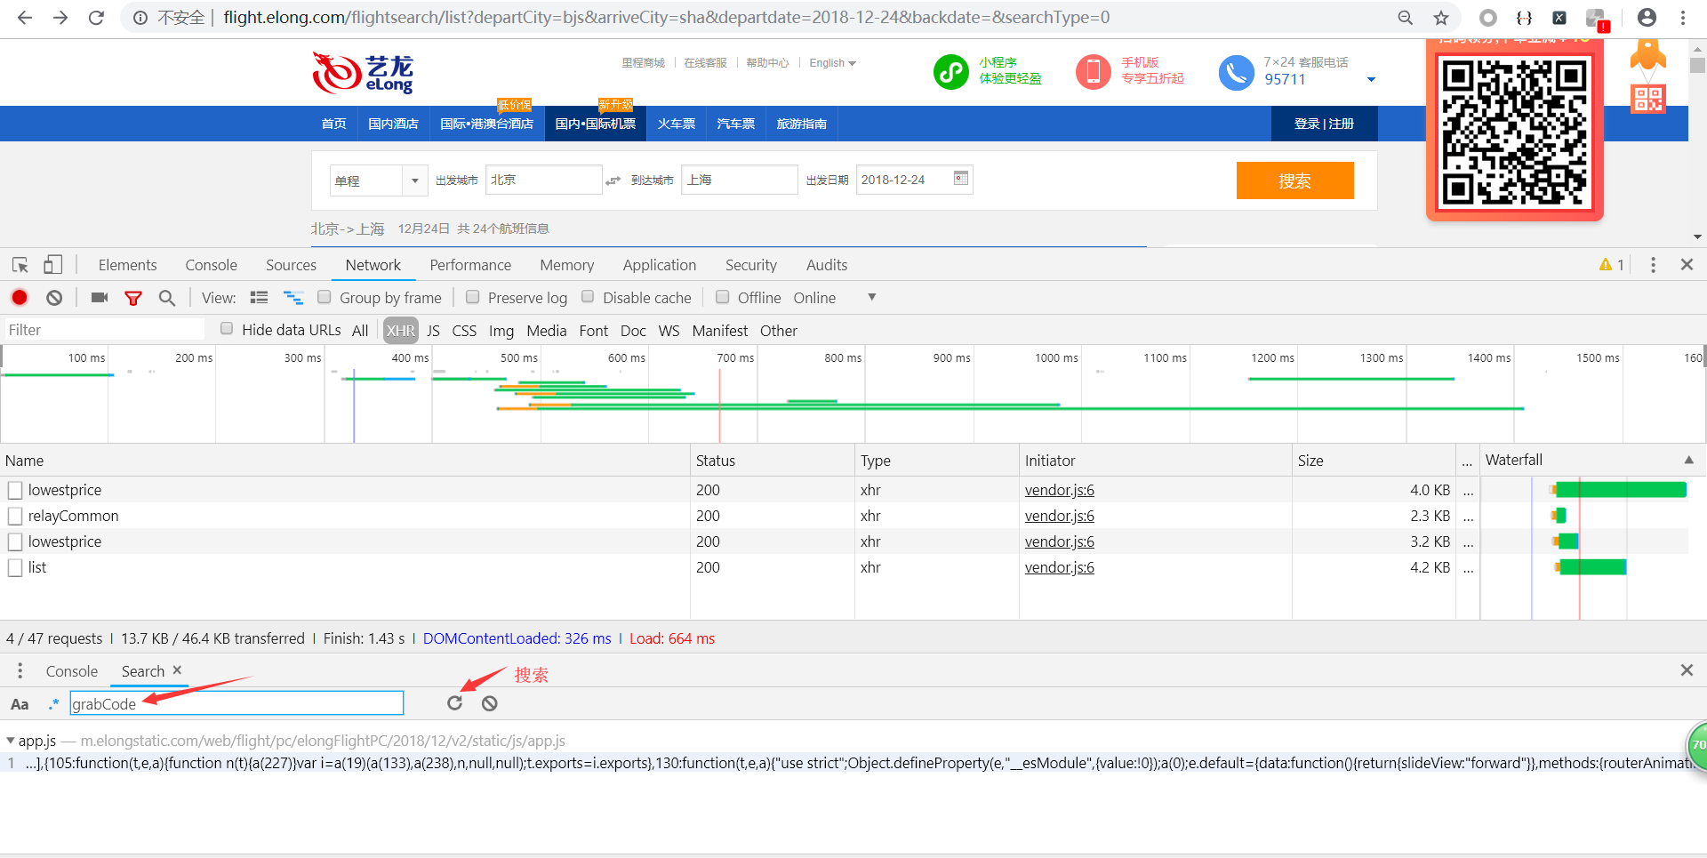Swap departure and arrival cities icon
The width and height of the screenshot is (1707, 858).
coord(613,180)
